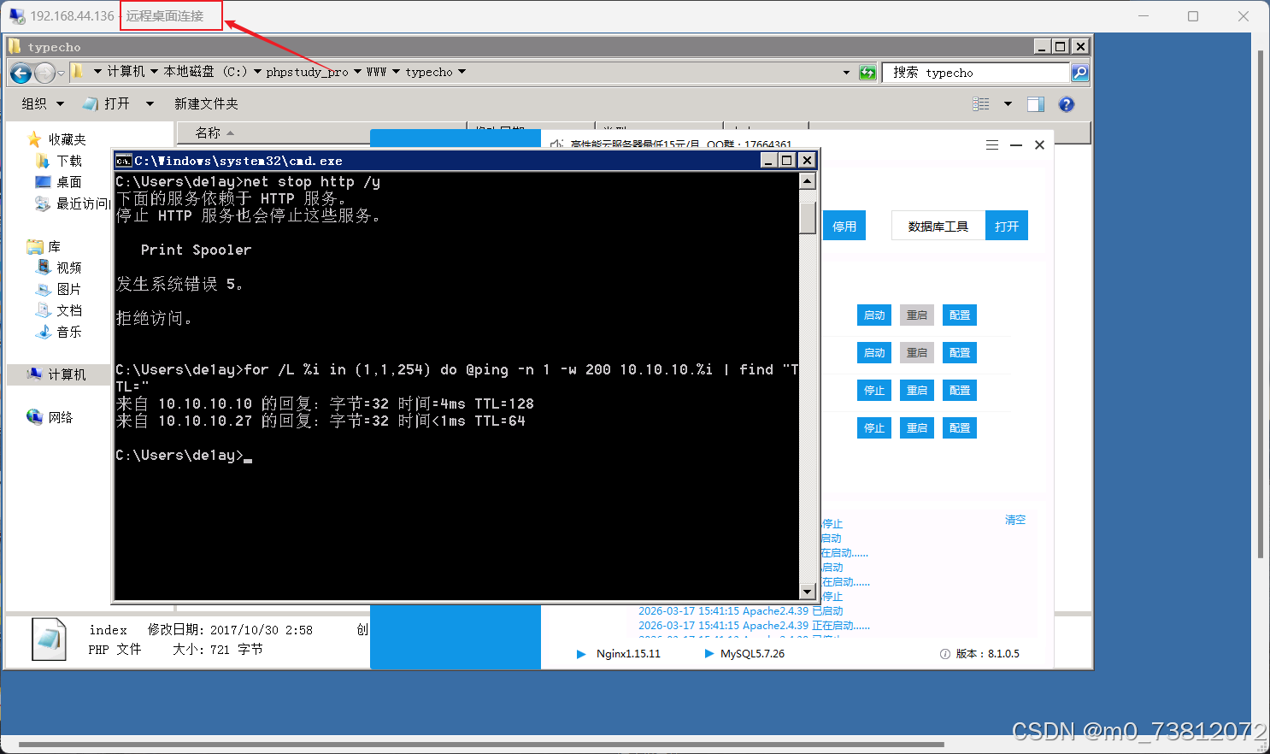Click the search typecho input field

(x=977, y=73)
